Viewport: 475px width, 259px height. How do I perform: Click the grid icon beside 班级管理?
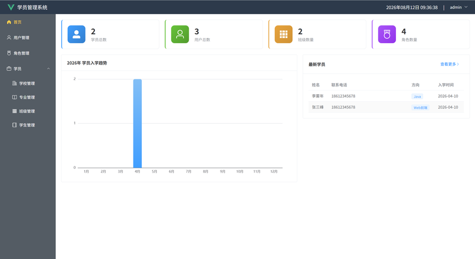[x=14, y=111]
